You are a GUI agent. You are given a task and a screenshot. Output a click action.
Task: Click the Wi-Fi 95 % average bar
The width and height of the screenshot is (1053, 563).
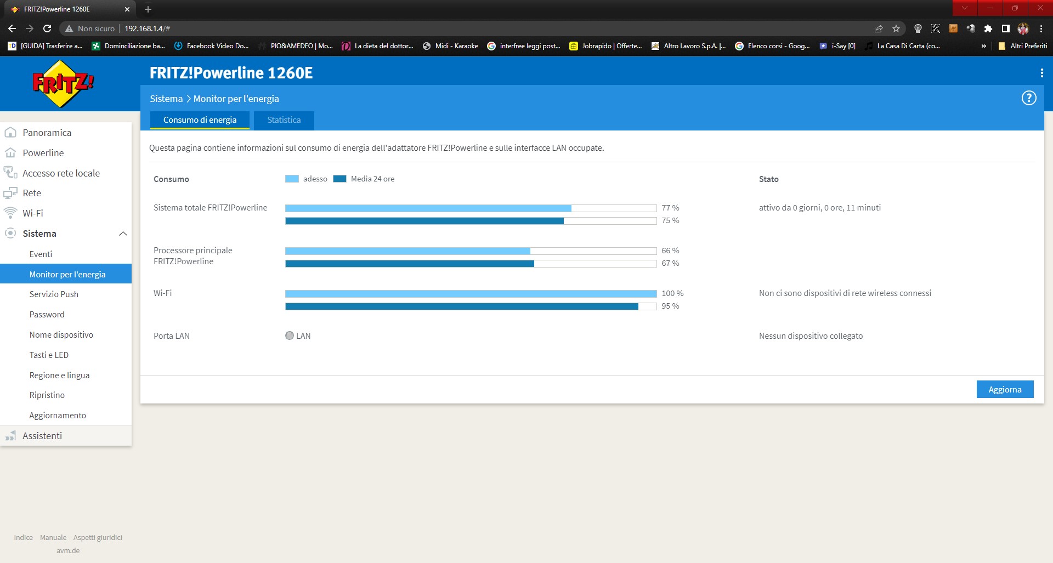tap(471, 306)
